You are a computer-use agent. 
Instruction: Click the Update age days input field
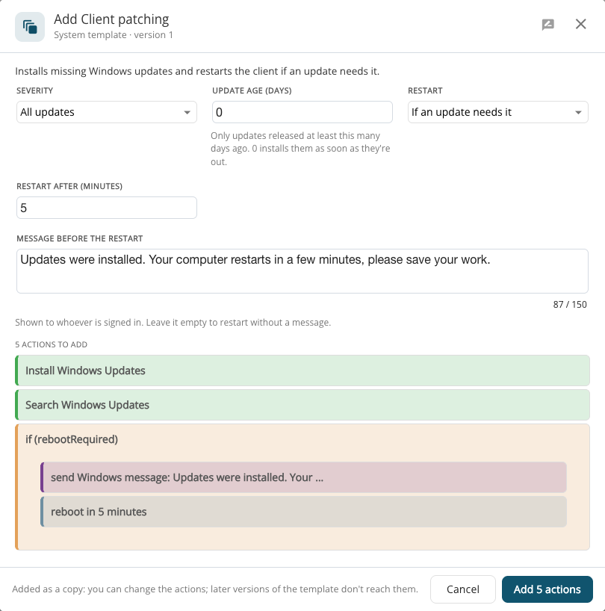(302, 112)
